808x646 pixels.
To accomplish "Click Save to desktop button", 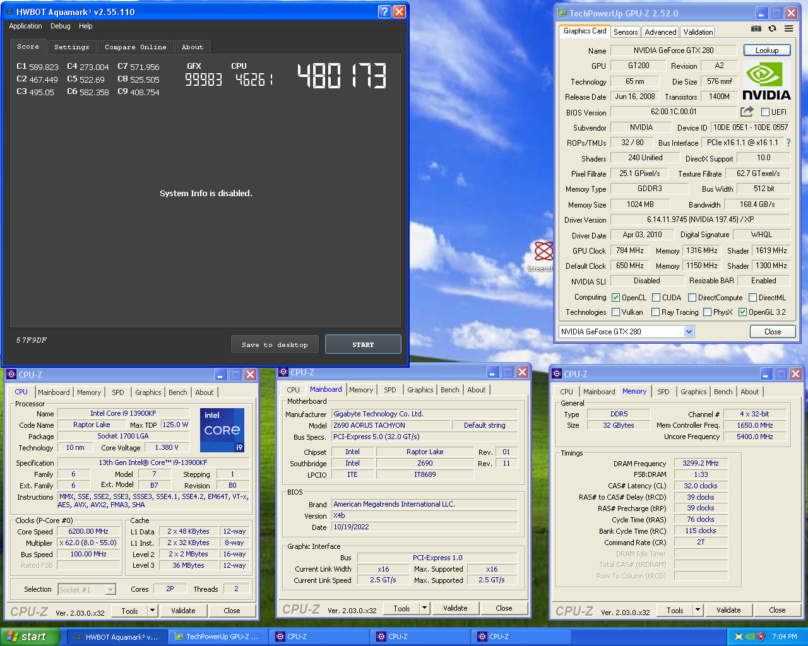I will (x=275, y=344).
